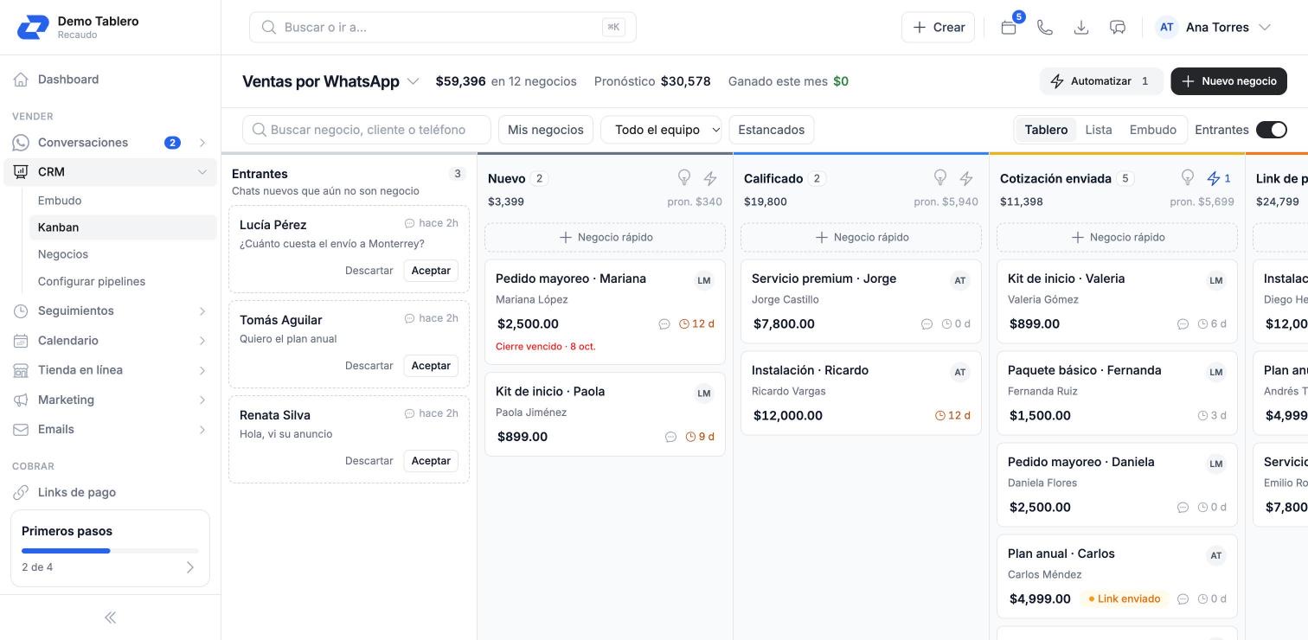
Task: Click the Primeros pasos progress bar
Action: [x=110, y=551]
